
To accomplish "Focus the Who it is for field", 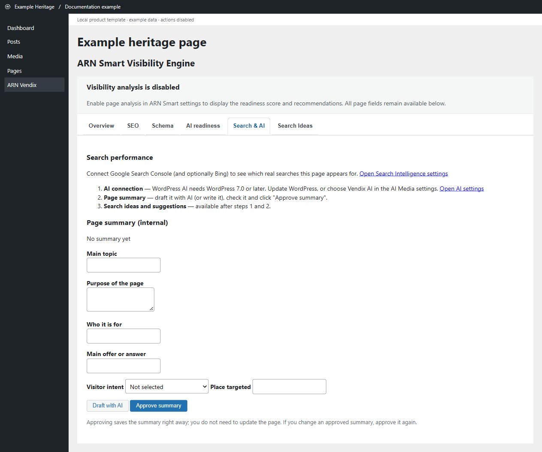I will point(123,336).
